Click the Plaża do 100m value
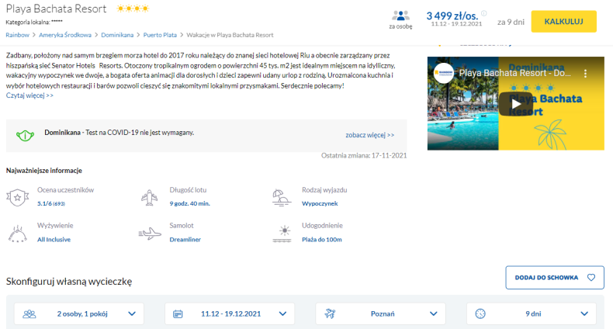613x329 pixels. click(322, 240)
